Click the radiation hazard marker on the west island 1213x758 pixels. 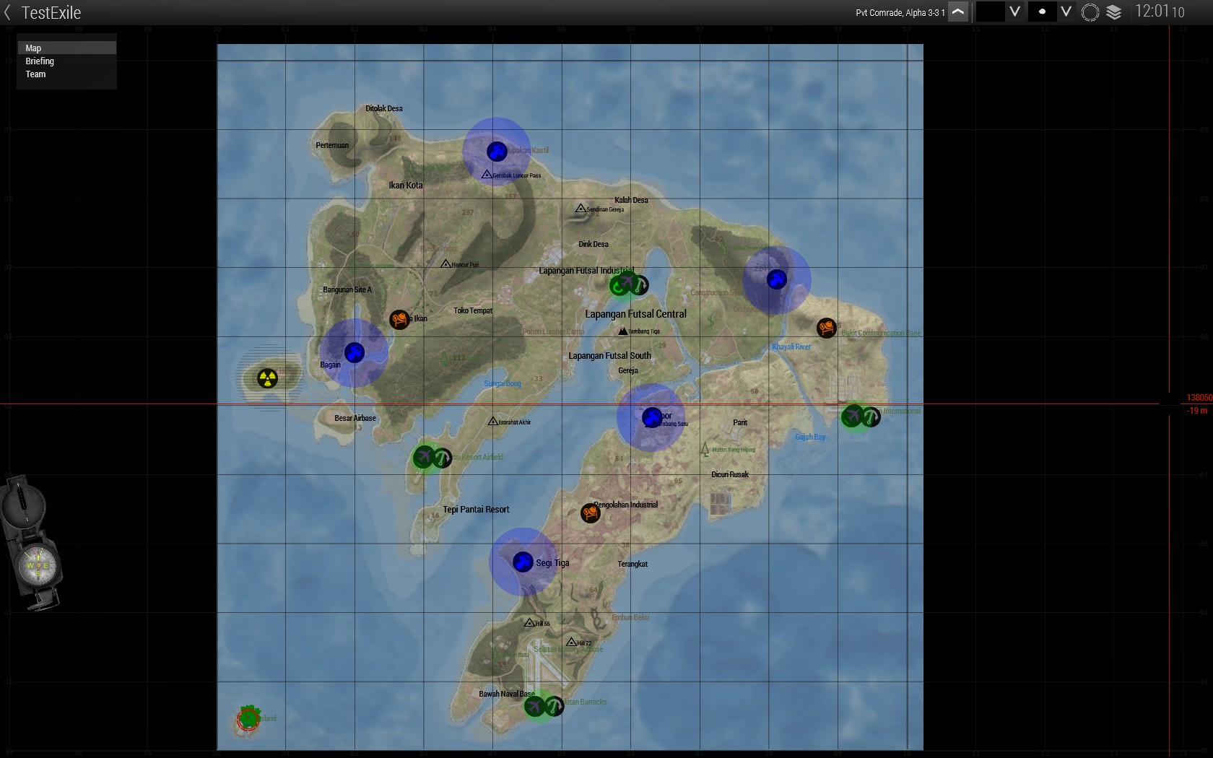267,378
